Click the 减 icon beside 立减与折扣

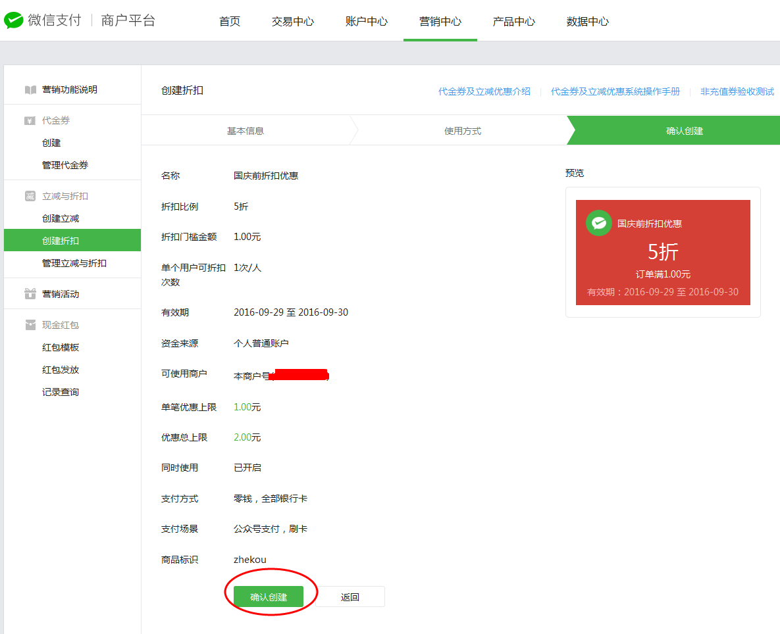30,196
